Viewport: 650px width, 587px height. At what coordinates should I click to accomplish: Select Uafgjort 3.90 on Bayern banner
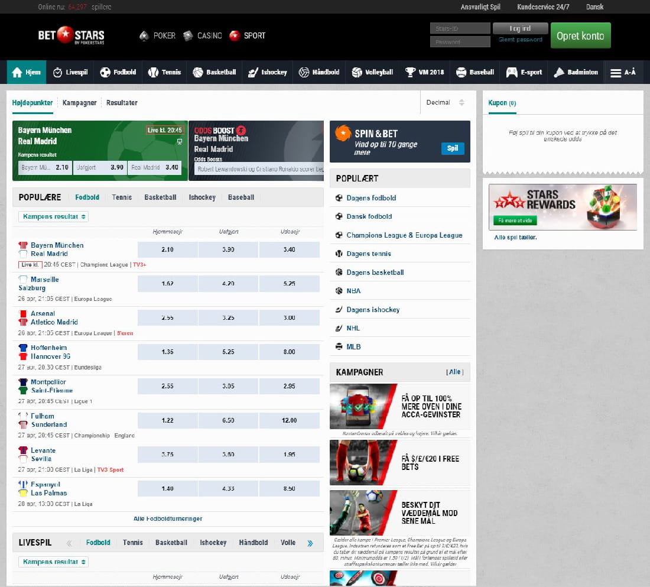100,168
